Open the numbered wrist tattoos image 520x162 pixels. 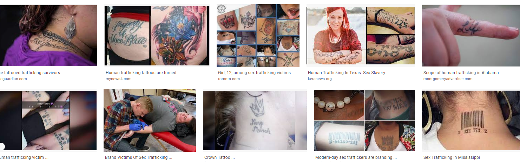(x=48, y=120)
